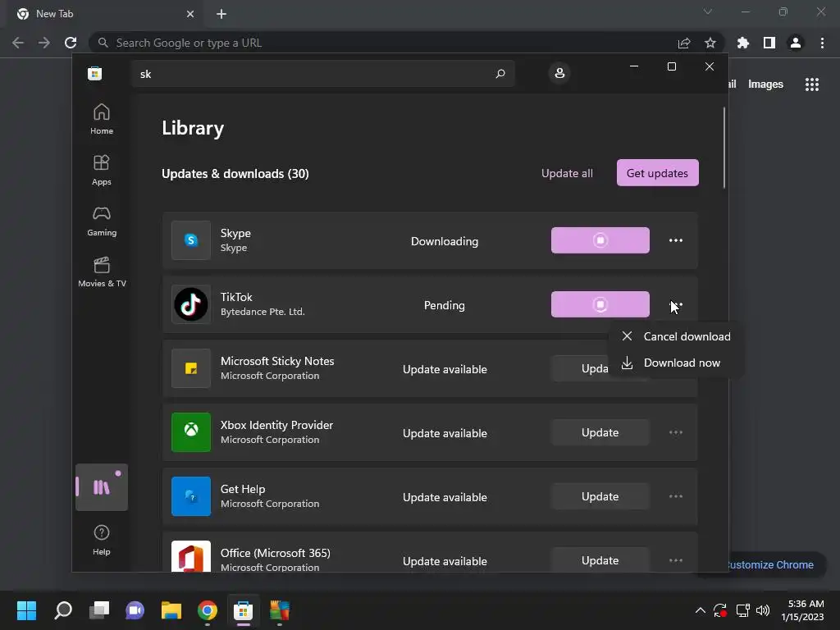Image resolution: width=840 pixels, height=630 pixels.
Task: Open Windows taskbar search
Action: tap(63, 610)
